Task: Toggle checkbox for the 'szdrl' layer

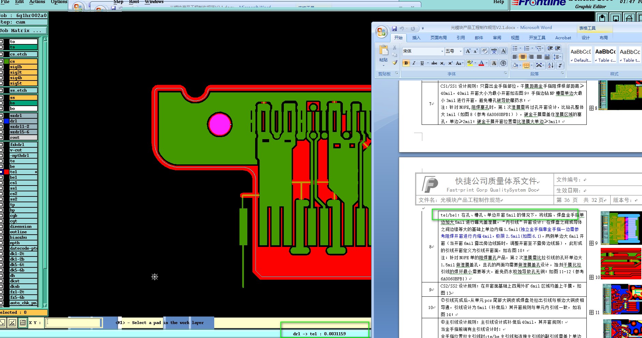Action: point(2,116)
